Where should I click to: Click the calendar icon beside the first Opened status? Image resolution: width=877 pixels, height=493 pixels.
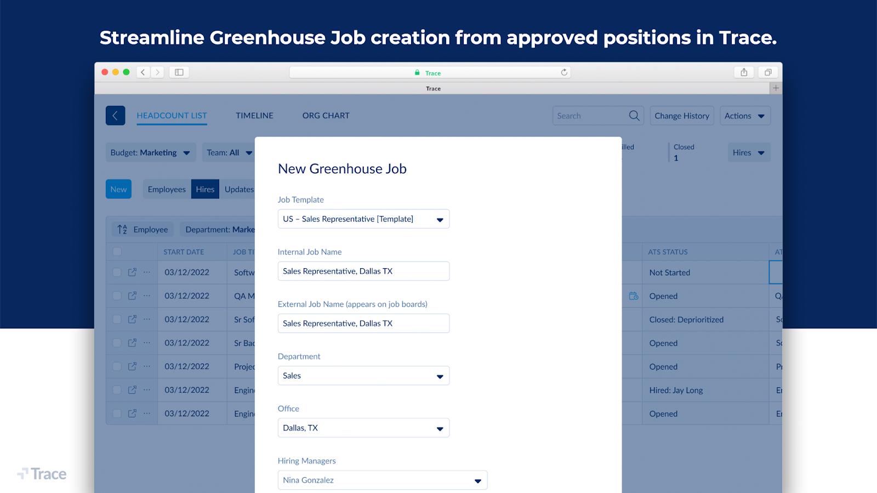[634, 296]
